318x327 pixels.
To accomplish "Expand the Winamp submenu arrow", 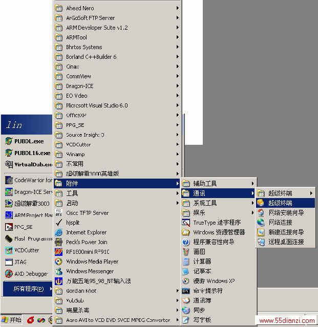I will point(178,155).
